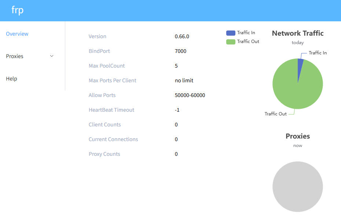Viewport: 341px width, 215px height.
Task: Toggle the Traffic Out legend swatch
Action: click(231, 42)
